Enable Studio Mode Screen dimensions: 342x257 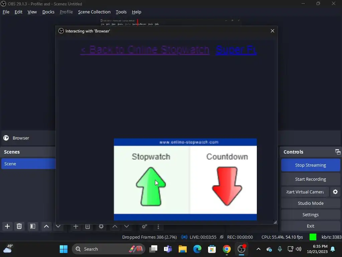[x=311, y=203]
